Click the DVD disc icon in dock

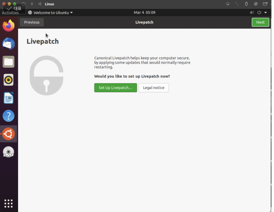point(8,152)
